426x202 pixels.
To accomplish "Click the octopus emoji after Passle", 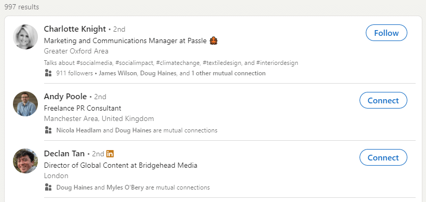I will pyautogui.click(x=214, y=41).
